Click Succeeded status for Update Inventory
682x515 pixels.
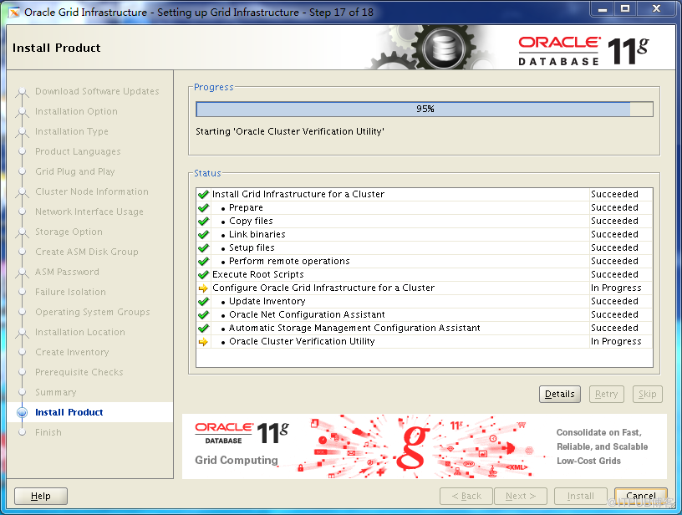point(614,302)
